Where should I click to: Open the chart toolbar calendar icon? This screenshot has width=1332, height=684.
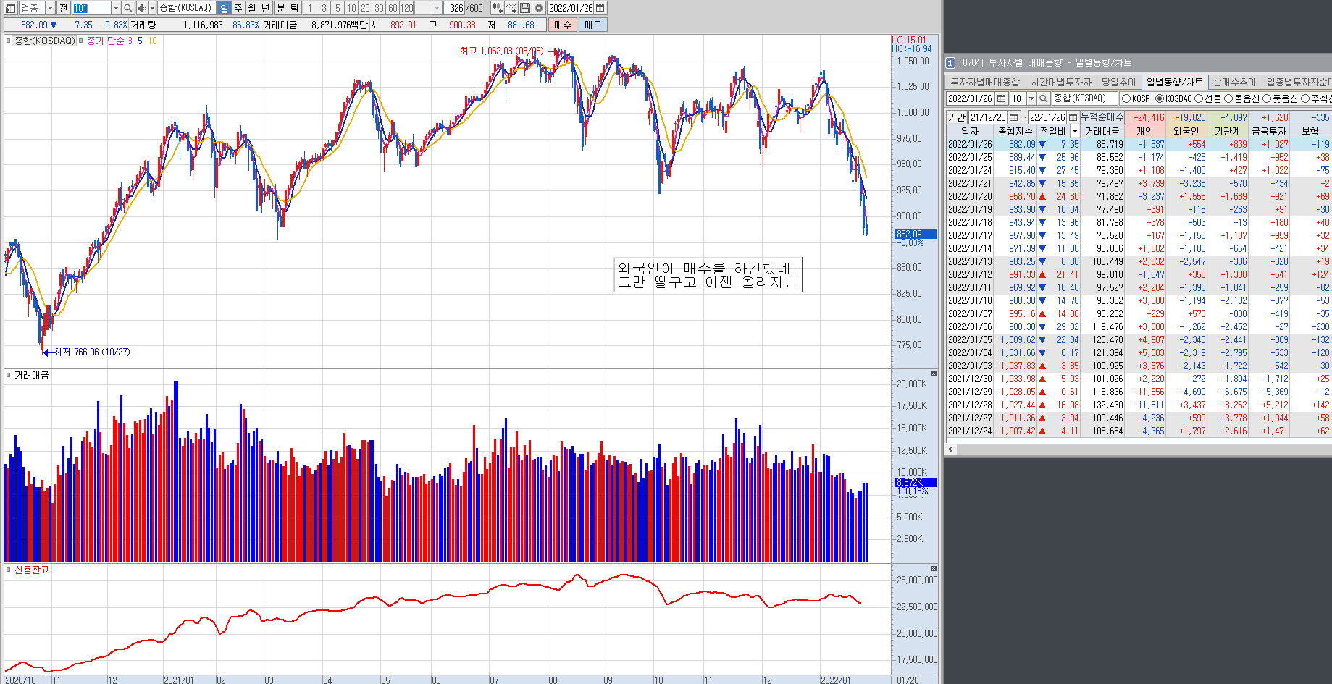pos(600,8)
